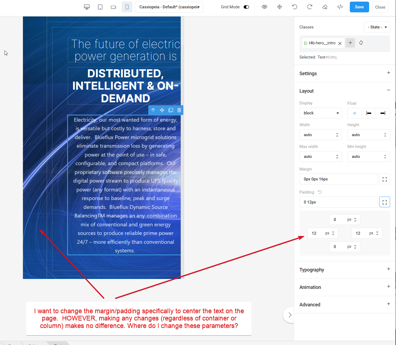Toggle the Grid Mode switch
The width and height of the screenshot is (396, 345).
pyautogui.click(x=246, y=7)
